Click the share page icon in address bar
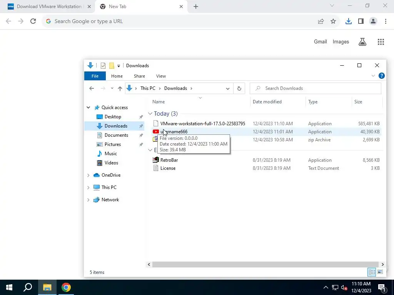The height and width of the screenshot is (295, 394). 321,22
